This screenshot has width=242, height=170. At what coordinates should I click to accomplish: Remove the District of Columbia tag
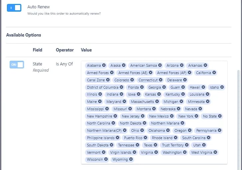(122, 87)
